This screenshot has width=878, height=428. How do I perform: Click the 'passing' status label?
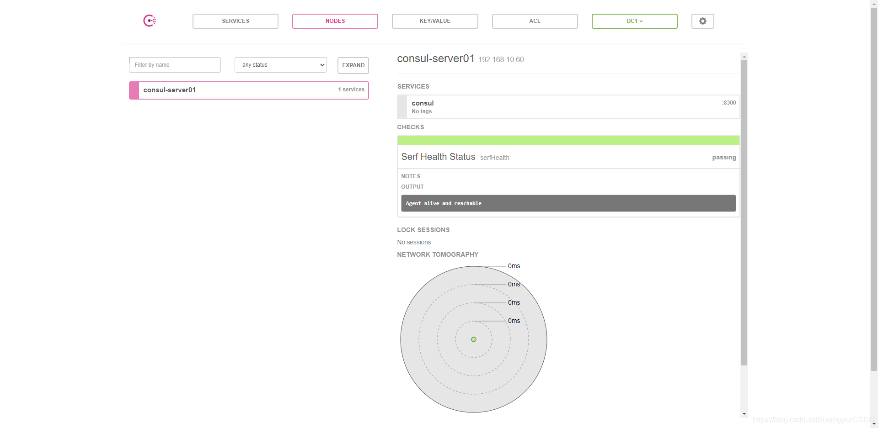click(724, 157)
